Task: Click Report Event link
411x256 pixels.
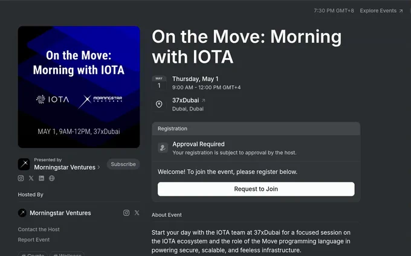Action: tap(34, 240)
